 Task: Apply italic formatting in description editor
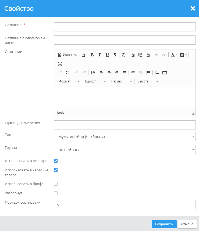tap(99, 55)
